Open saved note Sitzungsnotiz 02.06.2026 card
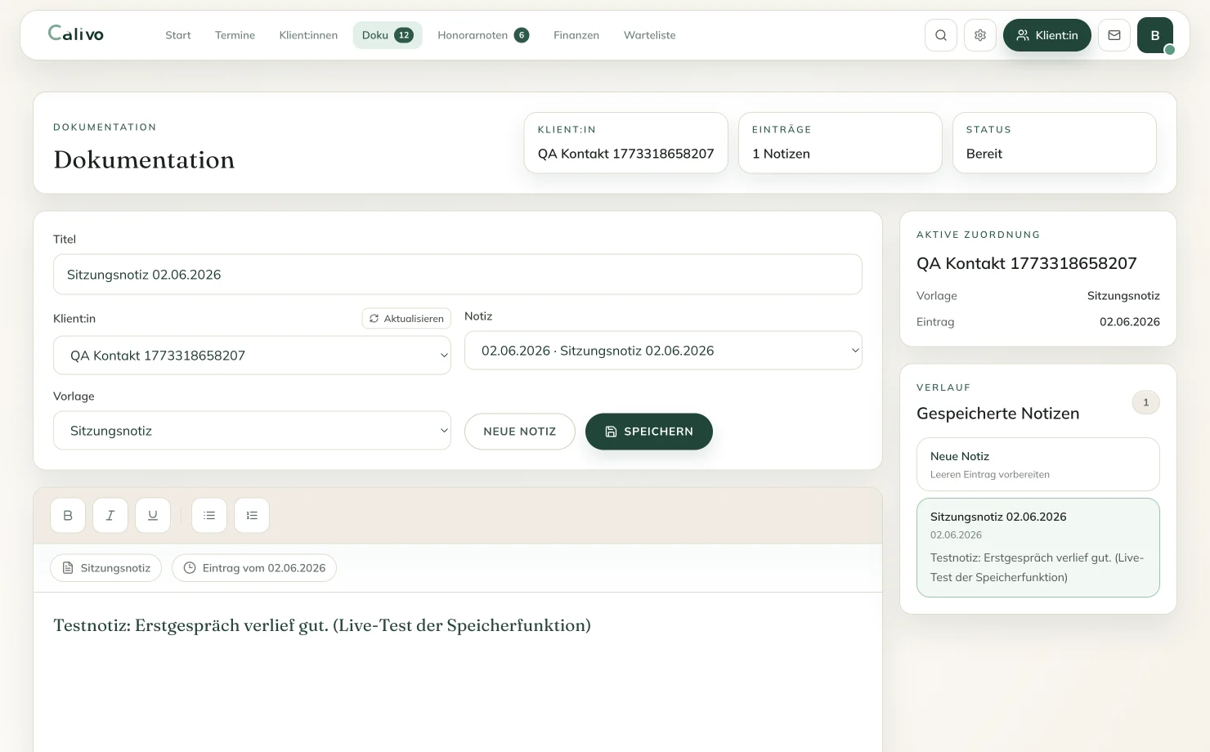1210x752 pixels. 1038,548
